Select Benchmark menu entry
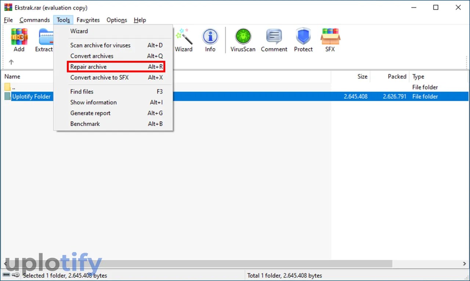470x281 pixels. coord(113,124)
